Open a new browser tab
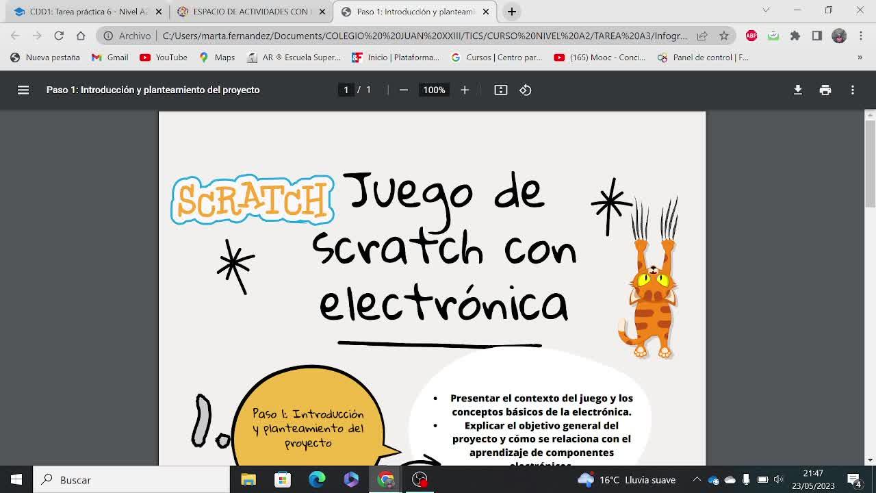Viewport: 876px width, 493px height. pyautogui.click(x=512, y=12)
